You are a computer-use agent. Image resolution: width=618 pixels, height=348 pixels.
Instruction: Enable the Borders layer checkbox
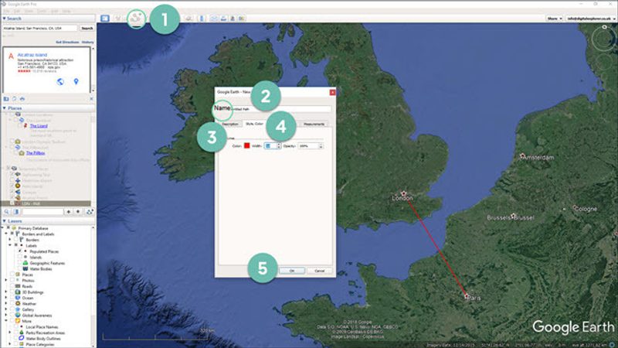[x=15, y=240]
